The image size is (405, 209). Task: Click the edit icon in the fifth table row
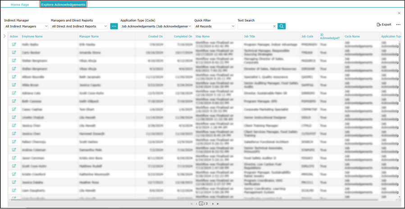point(14,77)
